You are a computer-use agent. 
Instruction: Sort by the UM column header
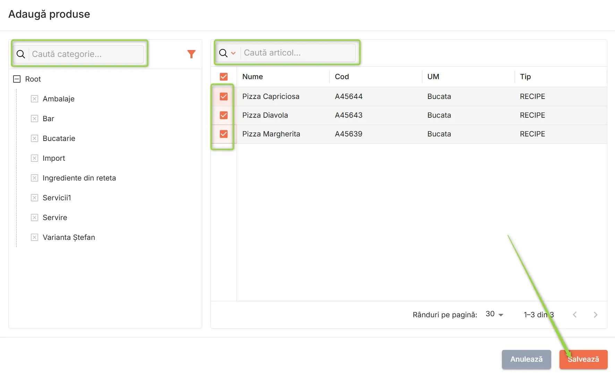click(x=433, y=77)
